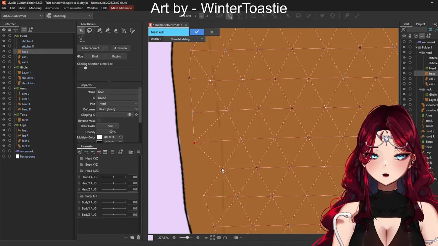Open the Modeling menu

pyautogui.click(x=35, y=8)
